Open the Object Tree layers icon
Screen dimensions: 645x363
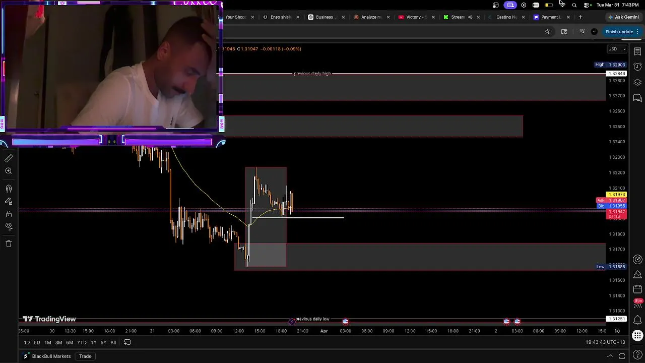point(637,82)
